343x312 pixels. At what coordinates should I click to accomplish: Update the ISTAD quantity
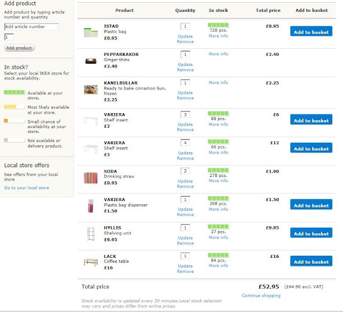[185, 36]
